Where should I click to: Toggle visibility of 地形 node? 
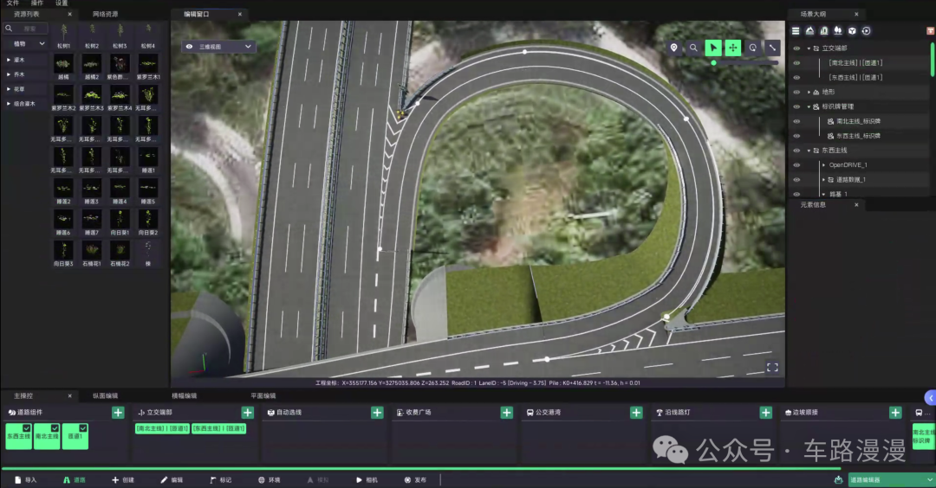(796, 93)
